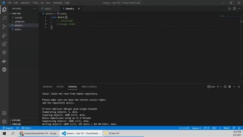Open the Run menu
Image resolution: width=243 pixels, height=137 pixels.
(x=48, y=3)
